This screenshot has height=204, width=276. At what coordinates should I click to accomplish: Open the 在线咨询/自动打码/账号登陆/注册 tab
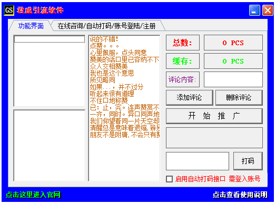tap(107, 26)
